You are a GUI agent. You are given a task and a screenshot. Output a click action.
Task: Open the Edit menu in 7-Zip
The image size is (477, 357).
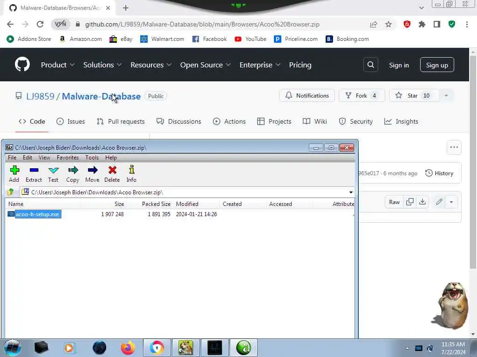point(27,157)
